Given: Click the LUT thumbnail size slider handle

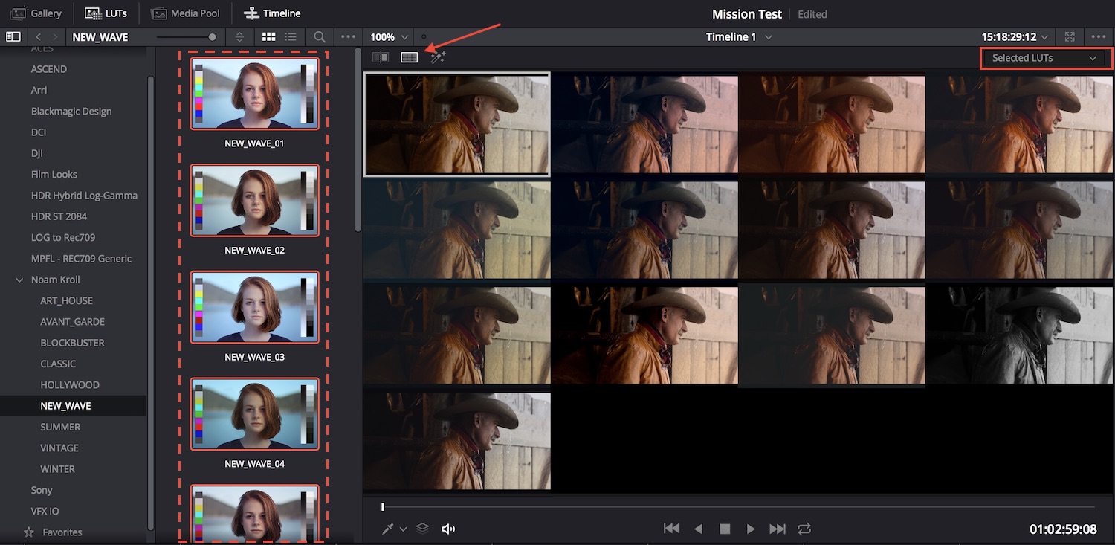Looking at the screenshot, I should pos(213,36).
